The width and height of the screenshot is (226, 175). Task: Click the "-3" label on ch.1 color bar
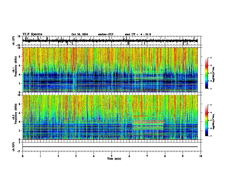click(x=210, y=58)
